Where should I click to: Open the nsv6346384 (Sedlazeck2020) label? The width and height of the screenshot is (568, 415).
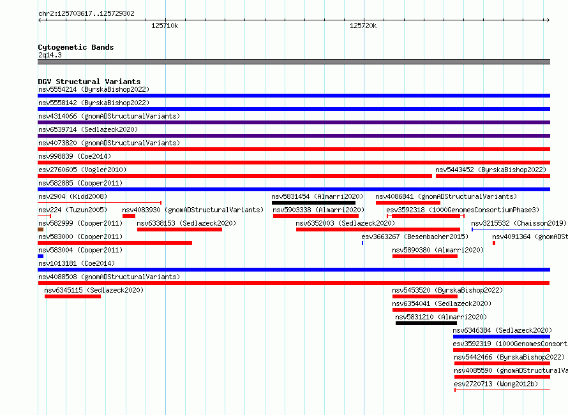[502, 330]
